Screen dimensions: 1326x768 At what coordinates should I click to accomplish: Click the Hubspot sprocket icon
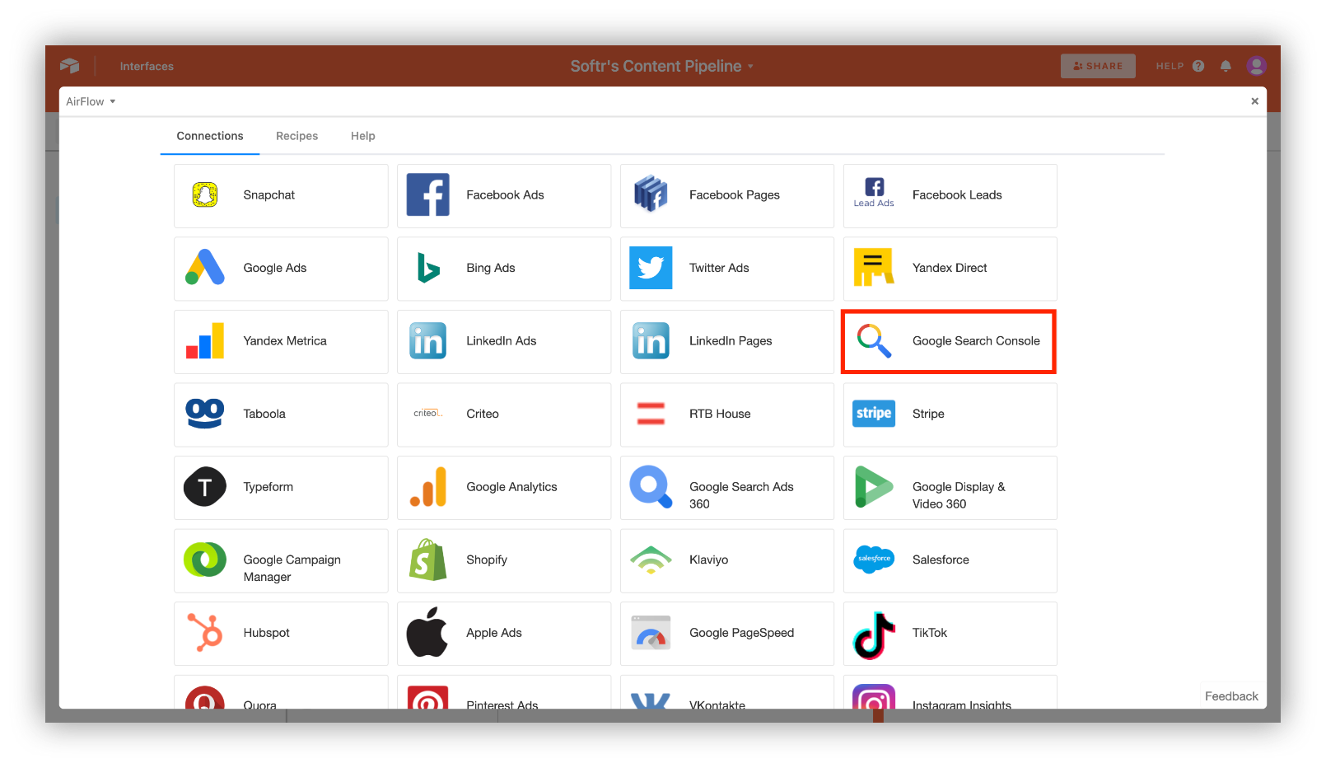(x=205, y=633)
